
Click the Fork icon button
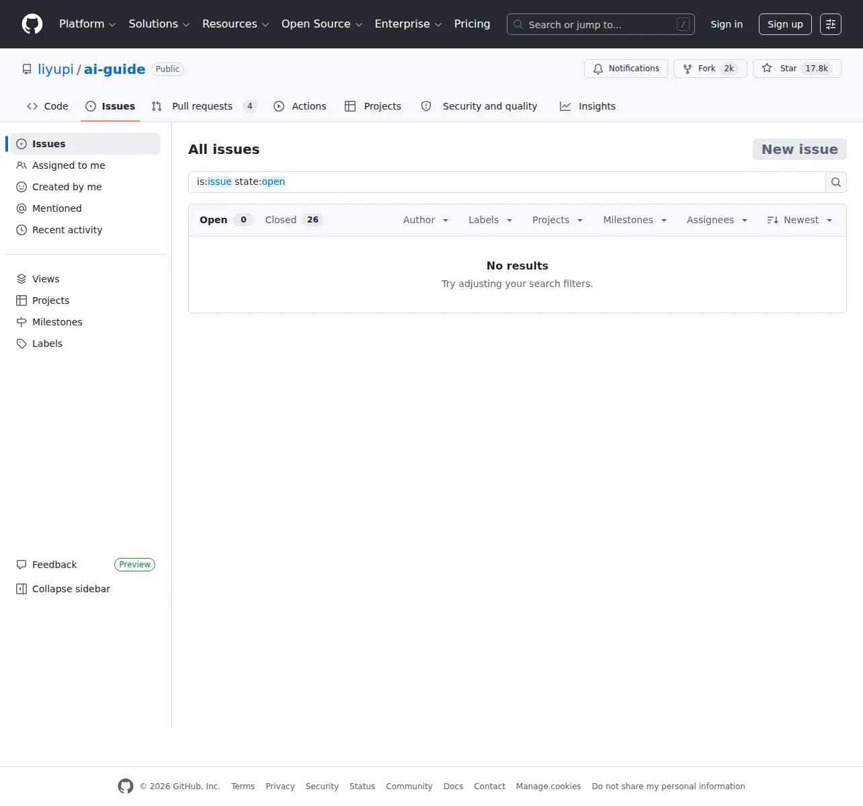point(688,69)
